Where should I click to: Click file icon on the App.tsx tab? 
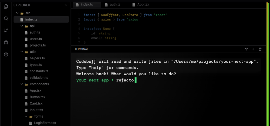point(134,5)
